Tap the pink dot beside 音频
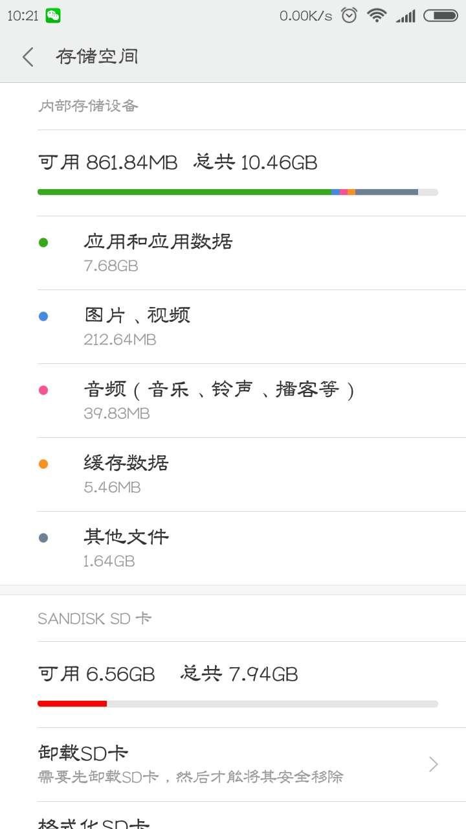 pyautogui.click(x=43, y=391)
